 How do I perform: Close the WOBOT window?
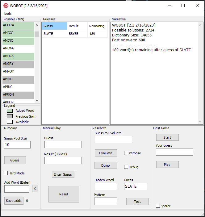[x=197, y=6]
